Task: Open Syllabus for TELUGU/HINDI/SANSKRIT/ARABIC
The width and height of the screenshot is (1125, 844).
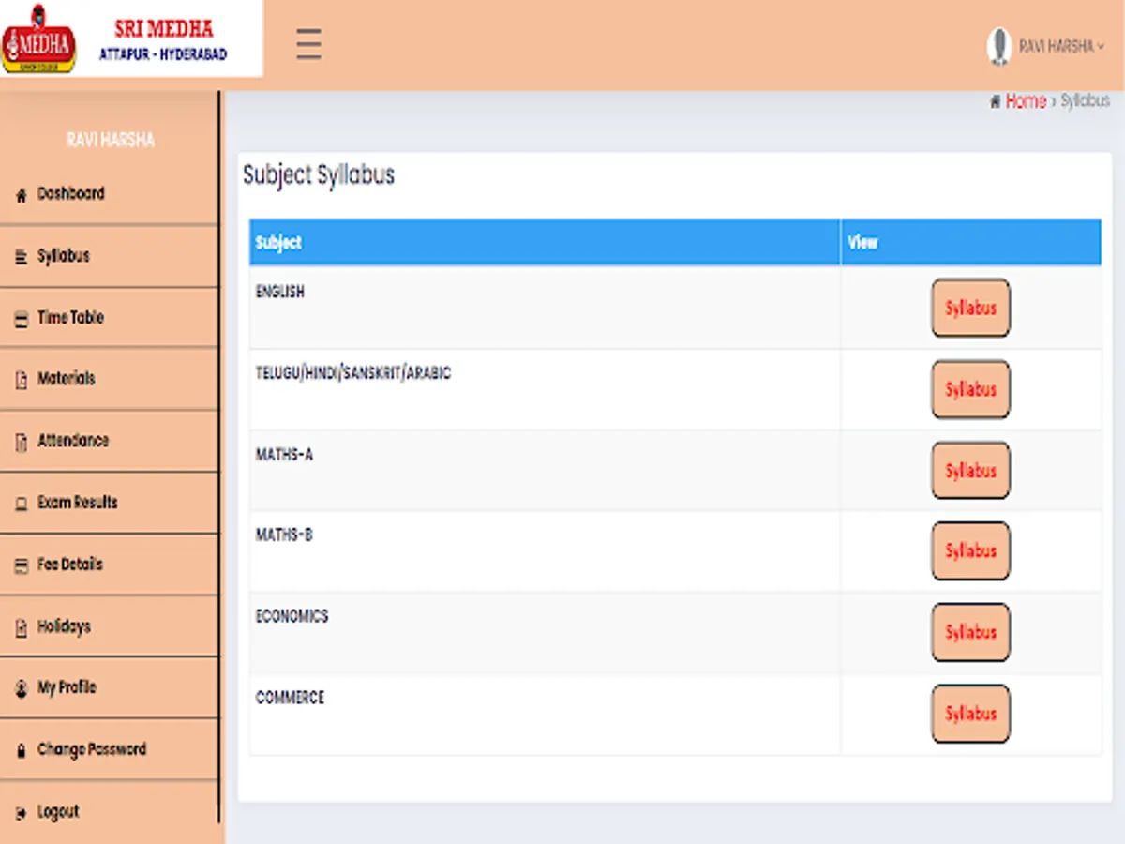Action: point(970,389)
